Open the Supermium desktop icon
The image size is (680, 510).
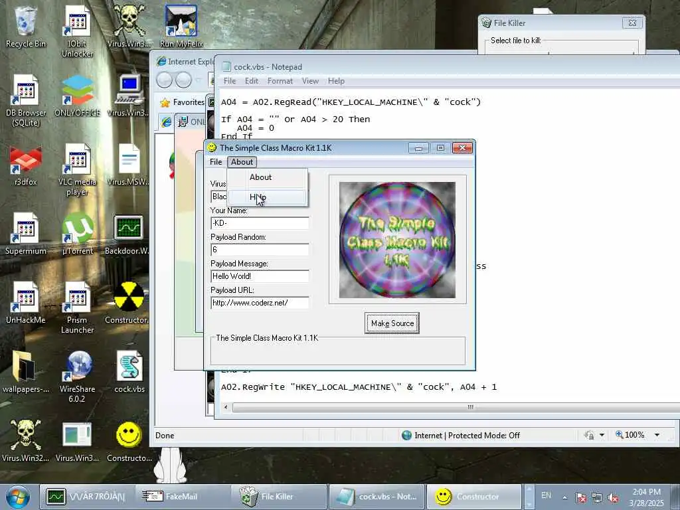26,234
